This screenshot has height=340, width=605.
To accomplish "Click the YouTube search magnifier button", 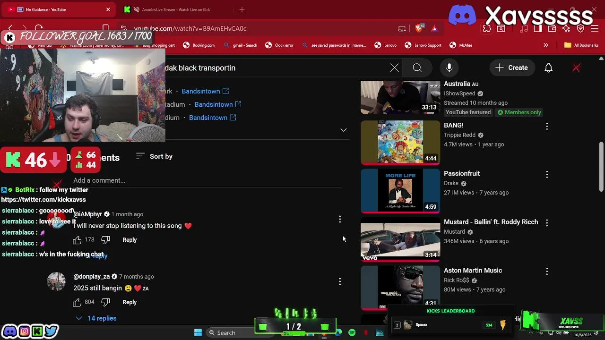I will coord(417,68).
